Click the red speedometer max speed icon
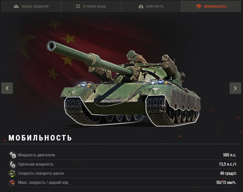 [x=12, y=183]
